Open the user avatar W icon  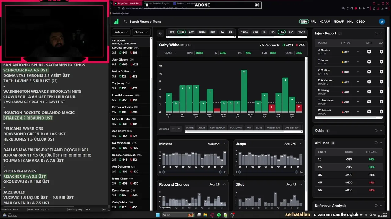(x=382, y=22)
